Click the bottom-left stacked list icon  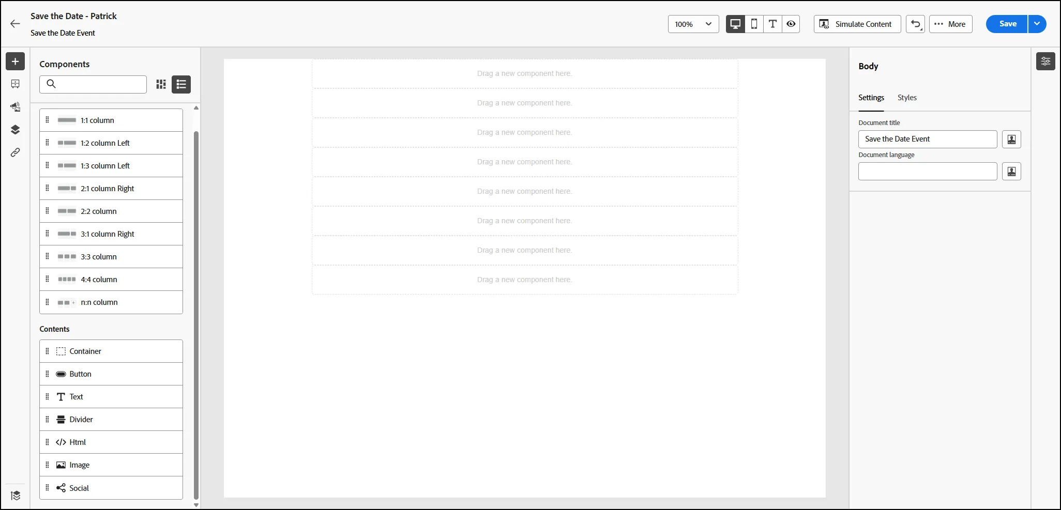tap(16, 496)
